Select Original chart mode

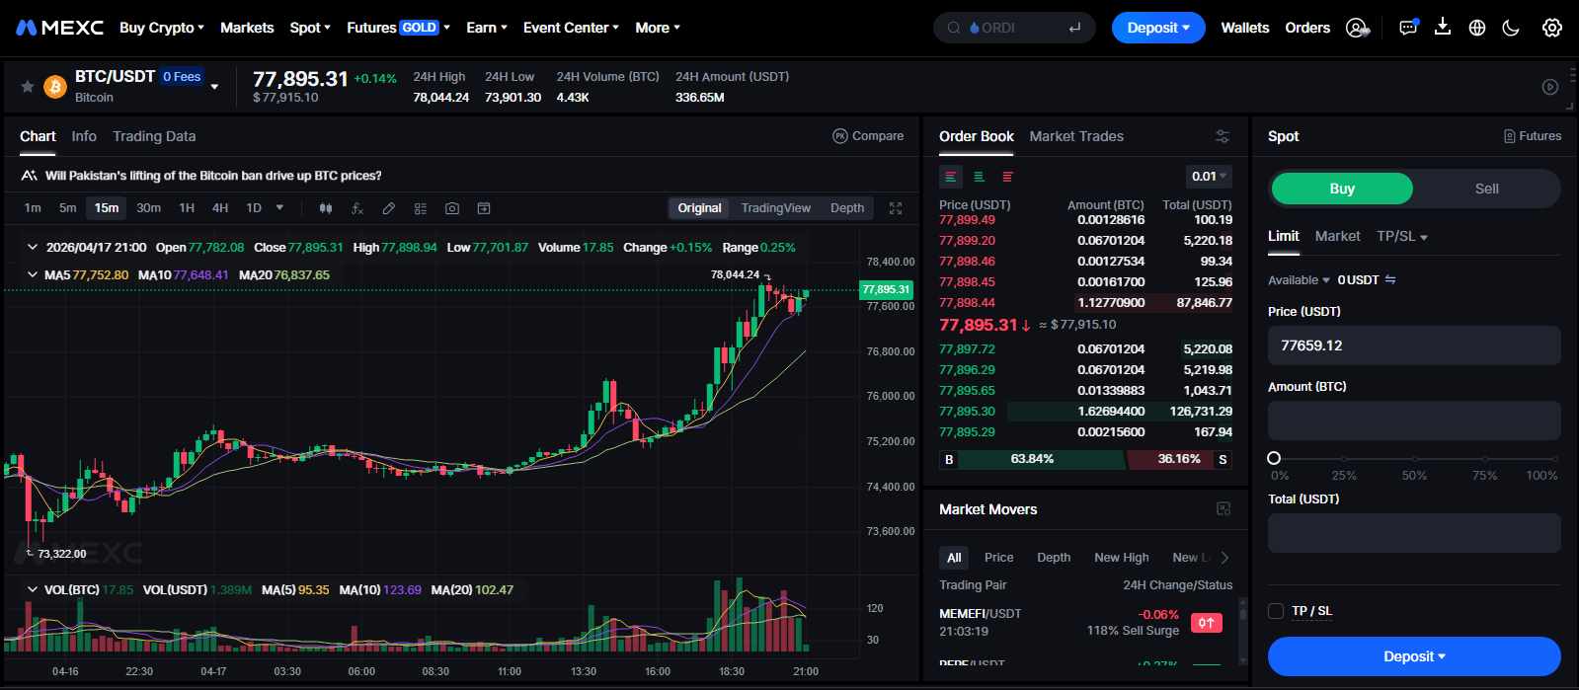699,208
